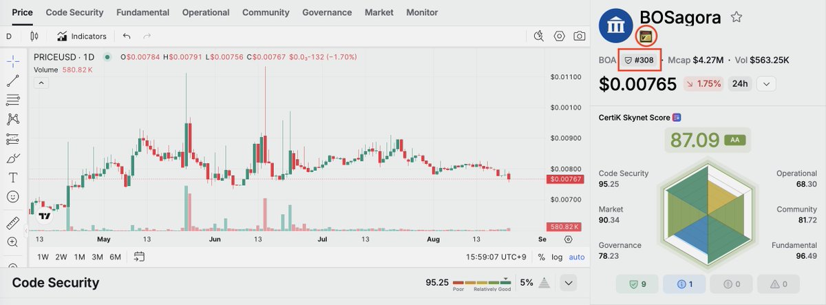Click the TradingView logo on chart

click(x=44, y=215)
